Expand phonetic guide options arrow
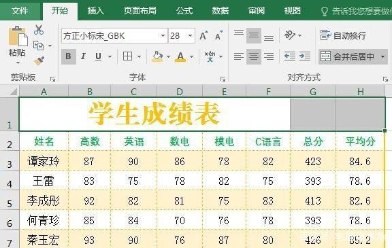Viewport: 392px width, 248px height. [x=220, y=56]
